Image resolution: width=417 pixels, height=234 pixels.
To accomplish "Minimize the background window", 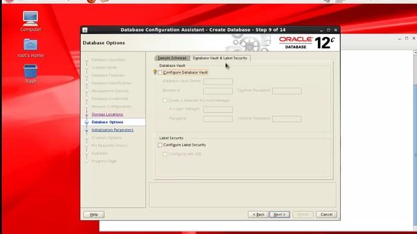I will coord(399,38).
